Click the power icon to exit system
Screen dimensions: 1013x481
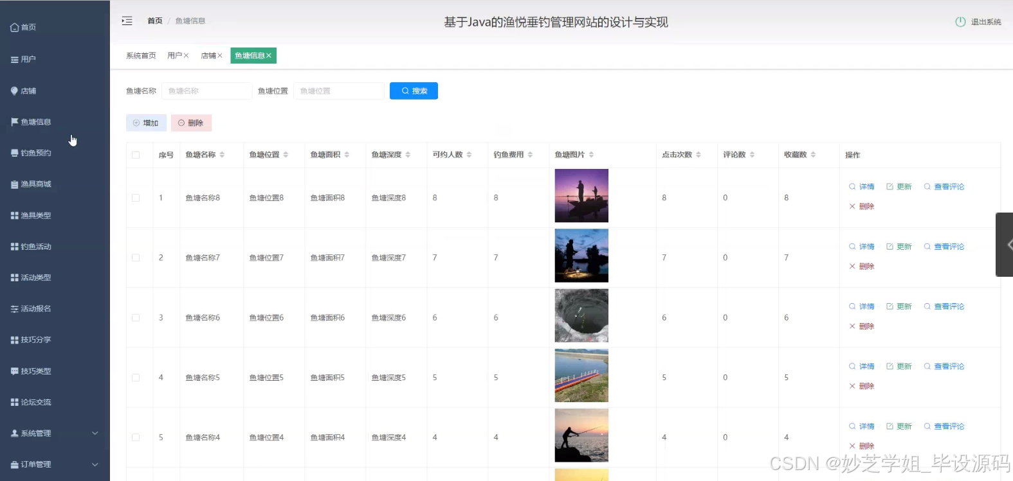point(960,22)
